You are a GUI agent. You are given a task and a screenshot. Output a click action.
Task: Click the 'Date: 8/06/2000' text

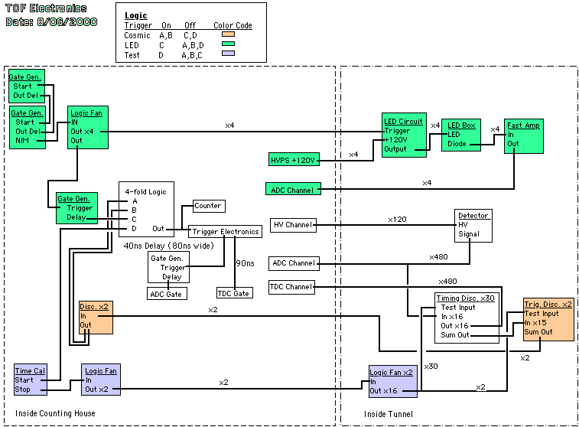(x=51, y=21)
